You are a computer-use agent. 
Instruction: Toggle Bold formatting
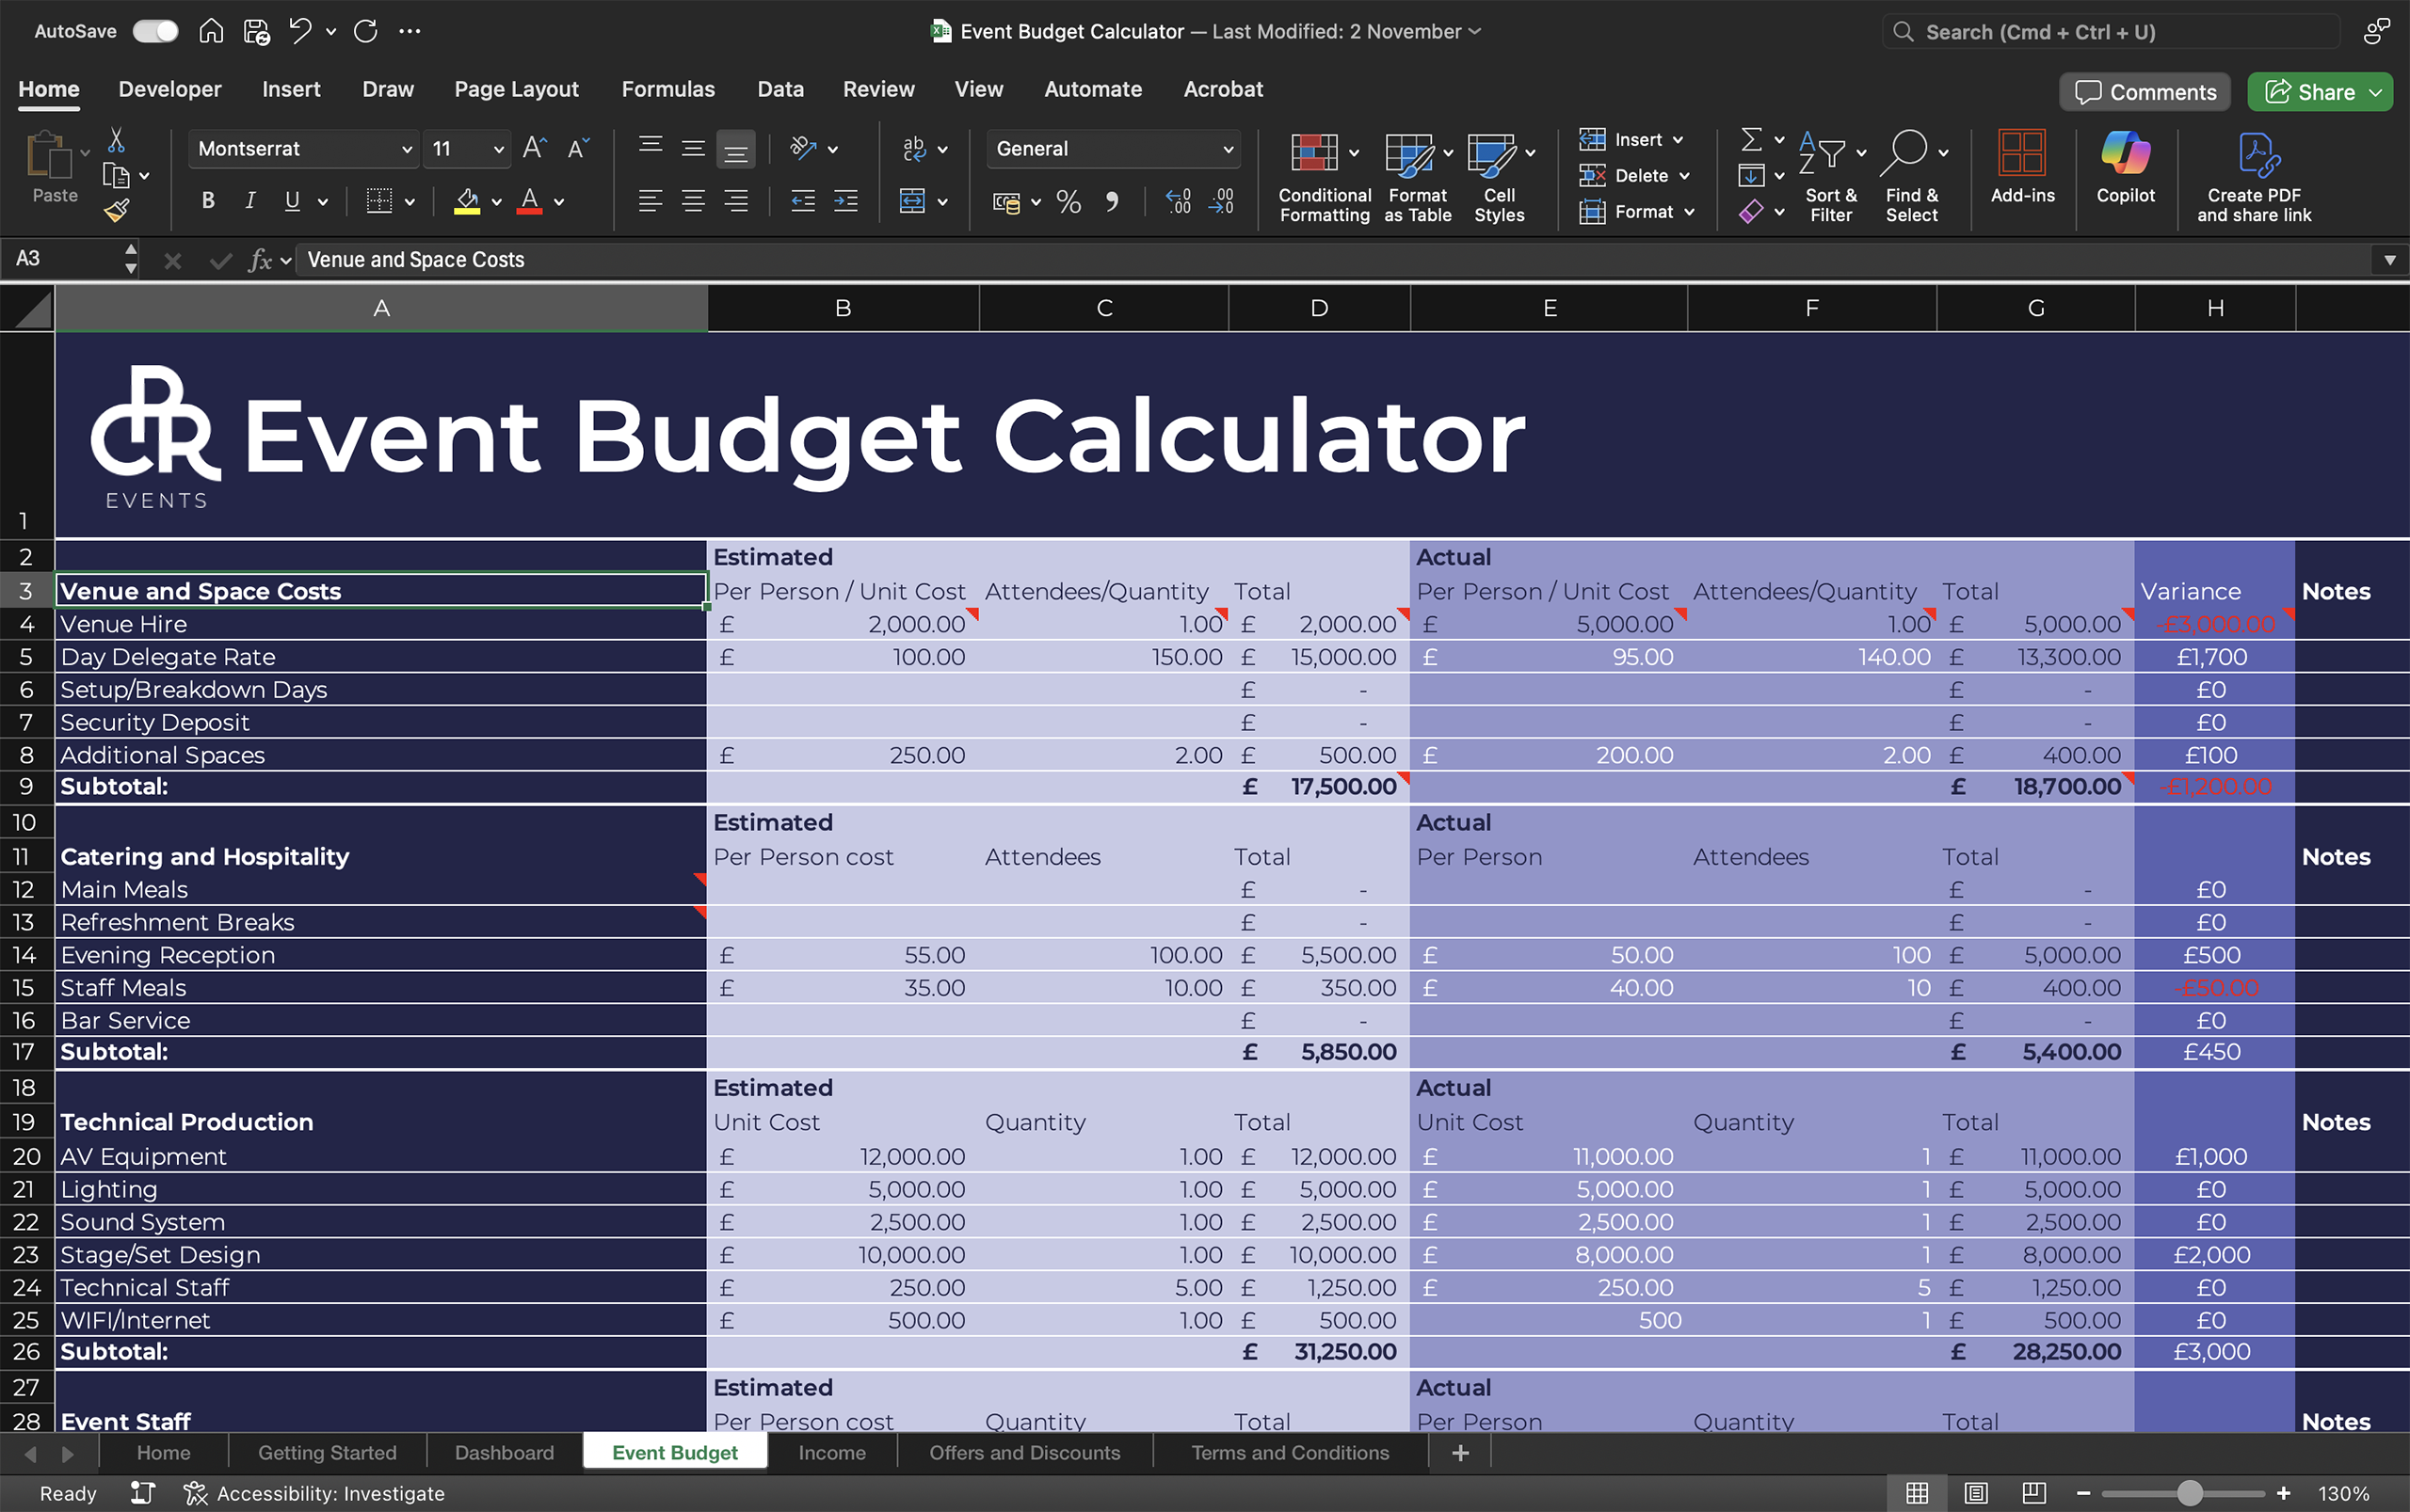coord(208,201)
